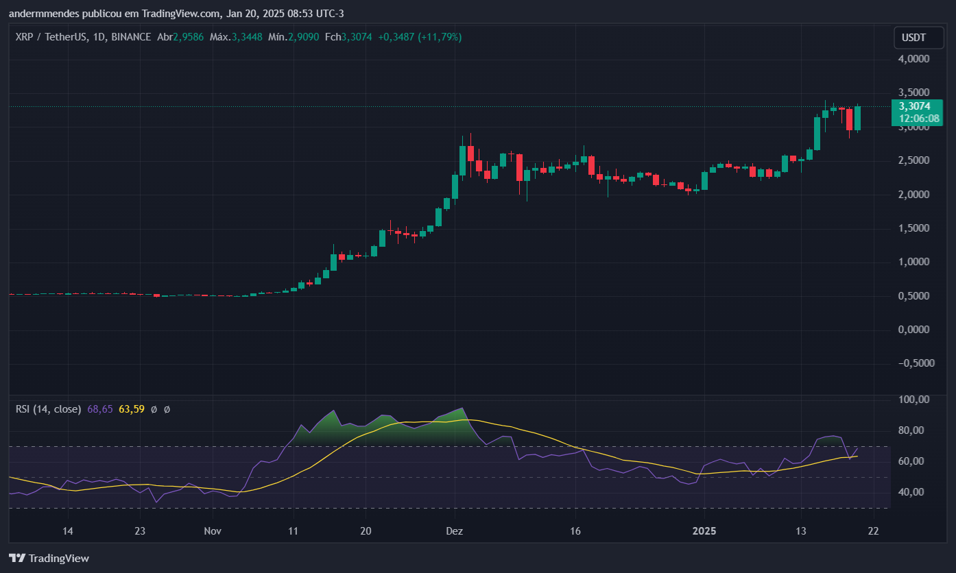Click the TradingView logo at bottom left
The height and width of the screenshot is (573, 956).
[x=49, y=558]
